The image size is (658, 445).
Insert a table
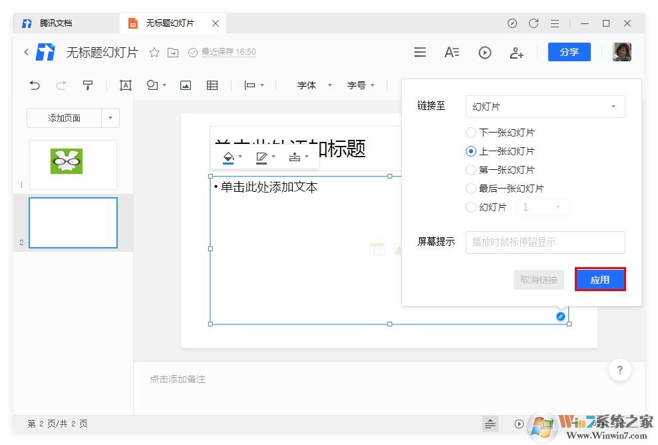tap(212, 85)
